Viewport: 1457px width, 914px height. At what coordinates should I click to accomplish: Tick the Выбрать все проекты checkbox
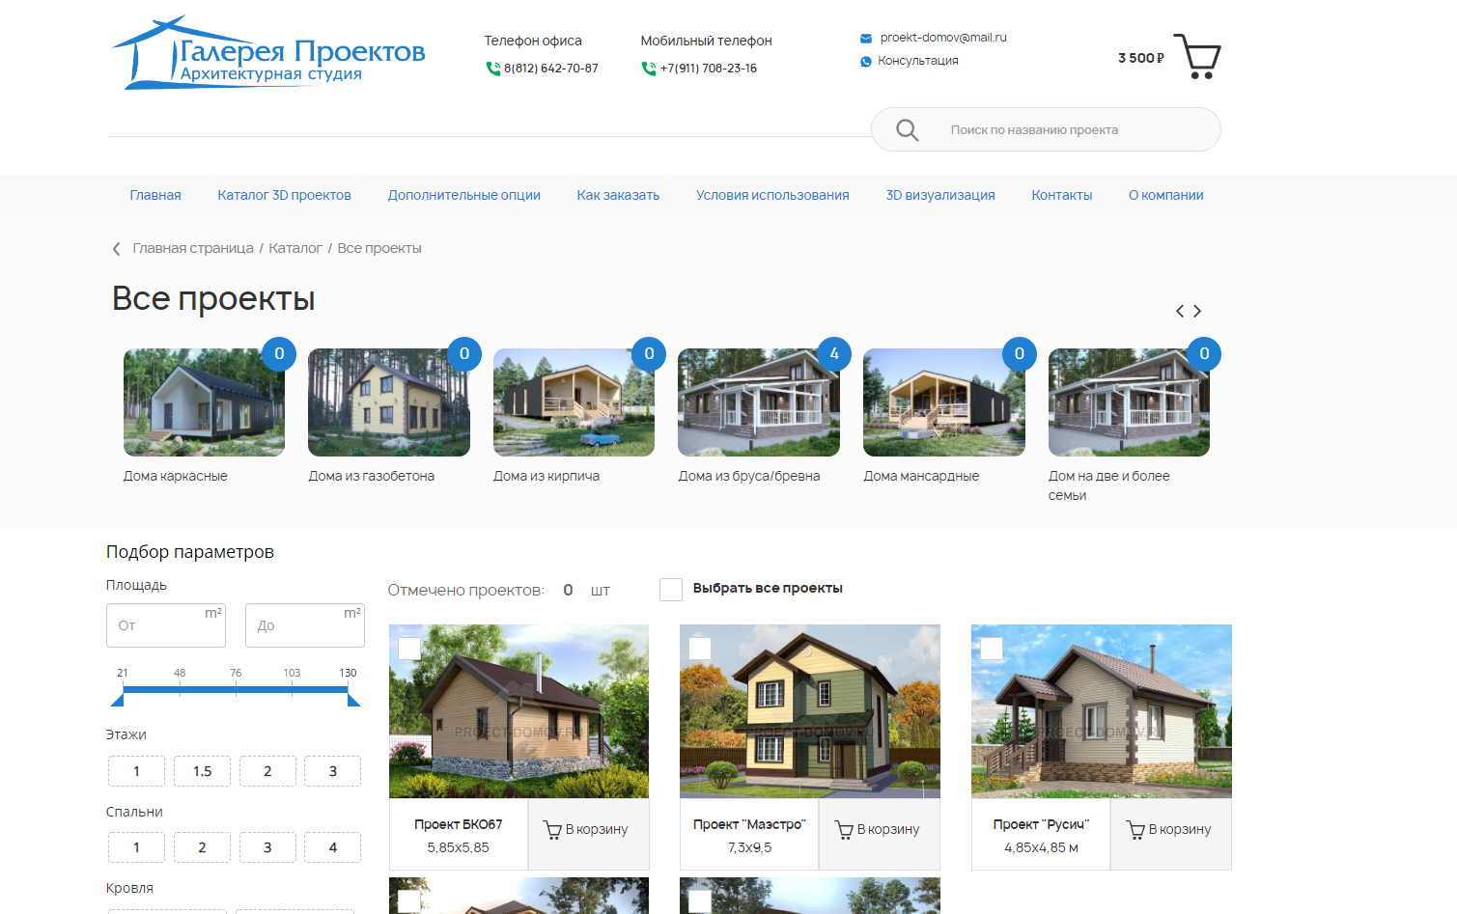tap(671, 589)
